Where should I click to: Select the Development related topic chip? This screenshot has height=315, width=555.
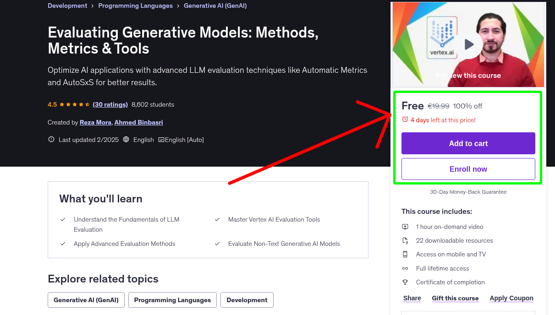[247, 300]
